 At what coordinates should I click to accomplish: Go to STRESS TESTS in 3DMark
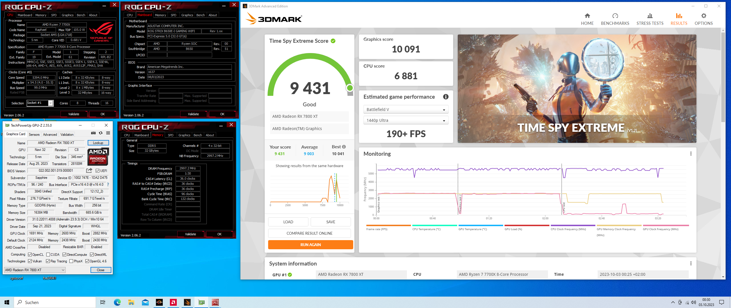click(650, 19)
